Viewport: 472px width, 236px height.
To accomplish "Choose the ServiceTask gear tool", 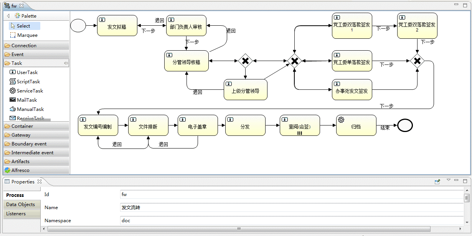I will pos(30,91).
